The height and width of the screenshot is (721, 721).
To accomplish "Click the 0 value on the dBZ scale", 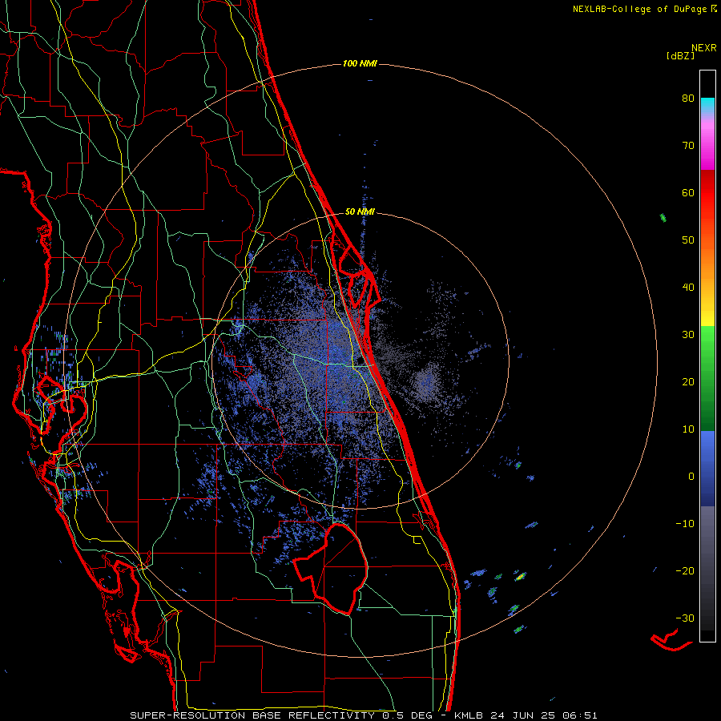I will [x=691, y=477].
